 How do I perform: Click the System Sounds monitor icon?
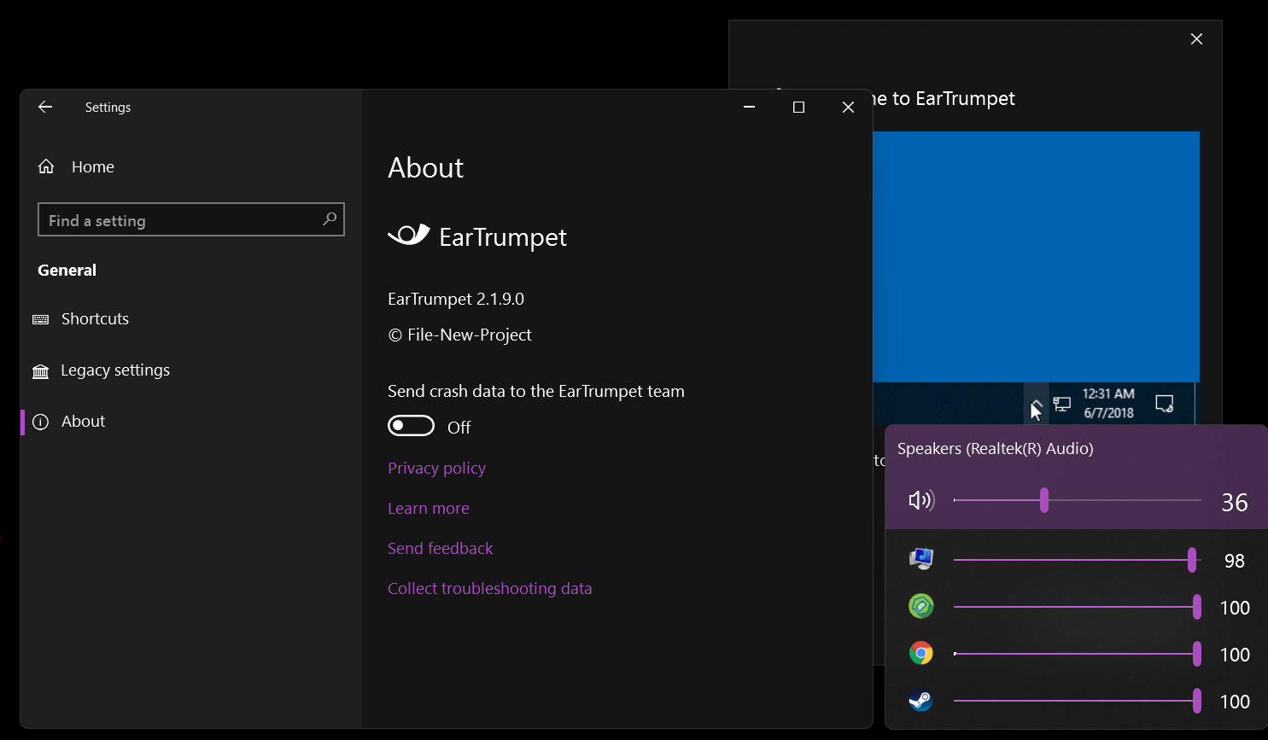tap(921, 559)
